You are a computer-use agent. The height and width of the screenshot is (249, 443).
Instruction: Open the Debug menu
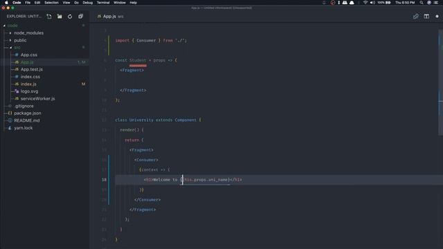pos(88,3)
